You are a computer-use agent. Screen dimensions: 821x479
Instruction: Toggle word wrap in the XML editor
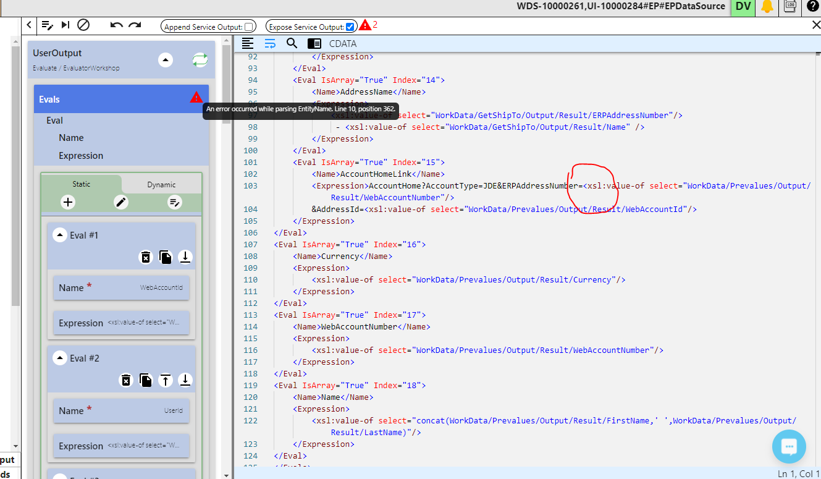270,43
